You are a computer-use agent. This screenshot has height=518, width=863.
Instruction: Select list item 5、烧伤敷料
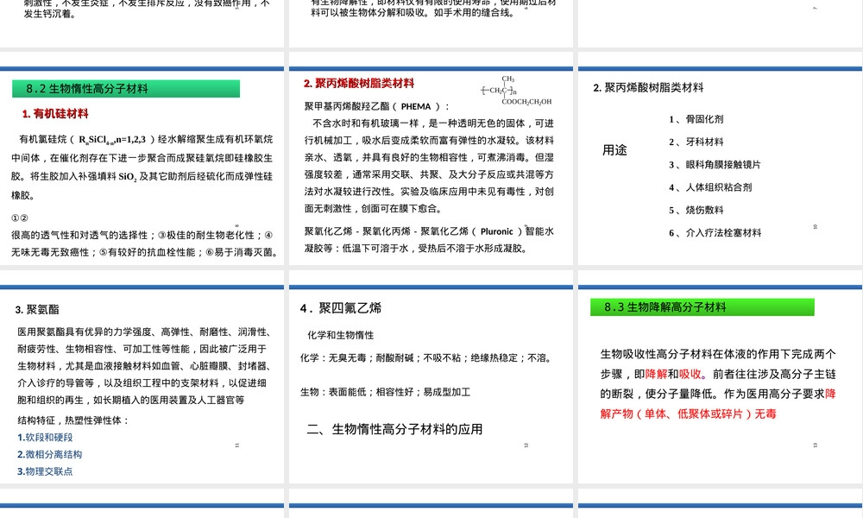tap(696, 210)
